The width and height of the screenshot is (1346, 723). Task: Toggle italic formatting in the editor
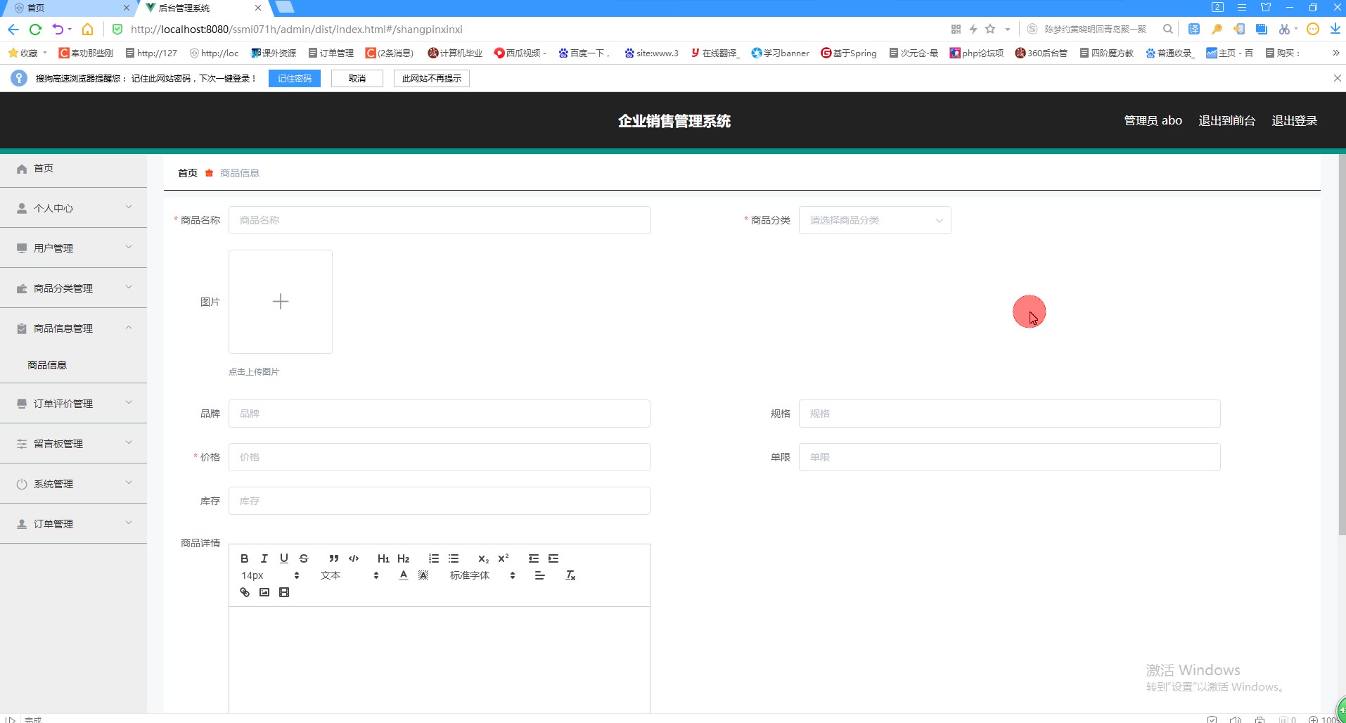point(264,558)
